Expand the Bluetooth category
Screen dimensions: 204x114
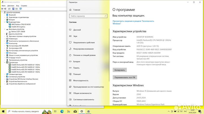pyautogui.click(x=5, y=15)
